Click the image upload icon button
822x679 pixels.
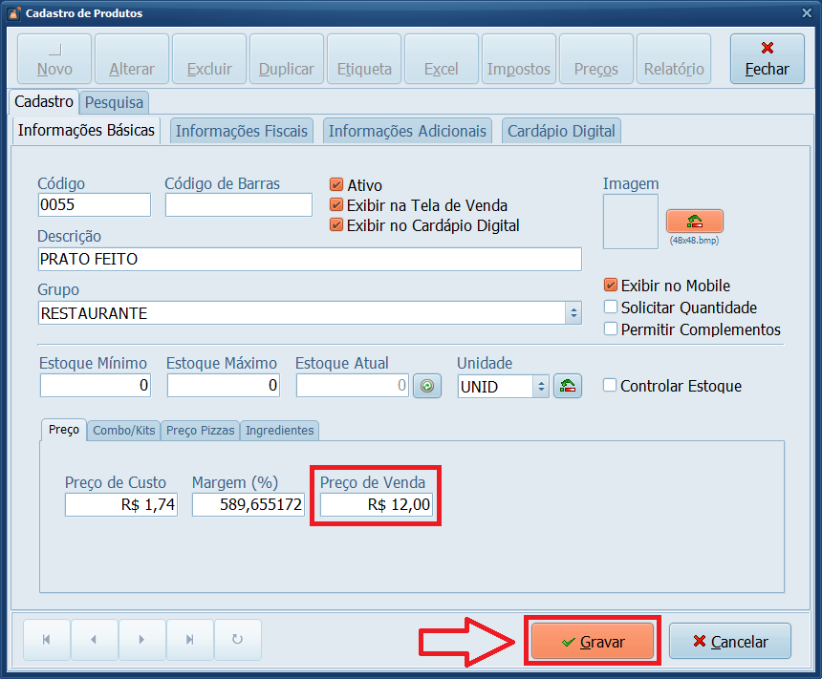pos(694,222)
